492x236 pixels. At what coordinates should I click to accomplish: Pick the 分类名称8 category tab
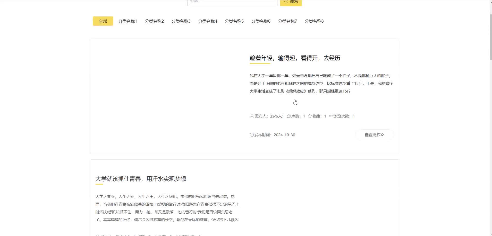coord(314,21)
